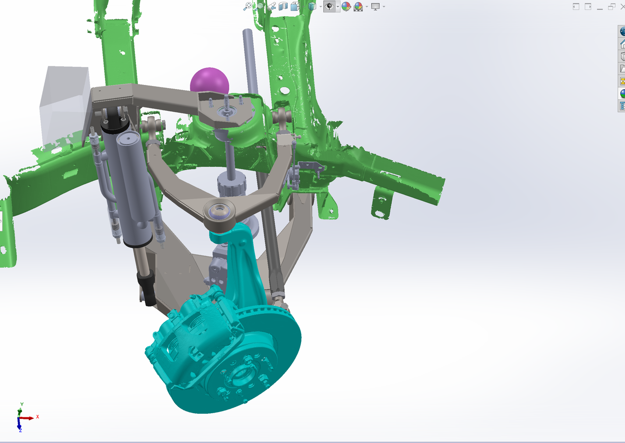Open the Edit Appearance tool
This screenshot has height=443, width=625.
(x=346, y=7)
